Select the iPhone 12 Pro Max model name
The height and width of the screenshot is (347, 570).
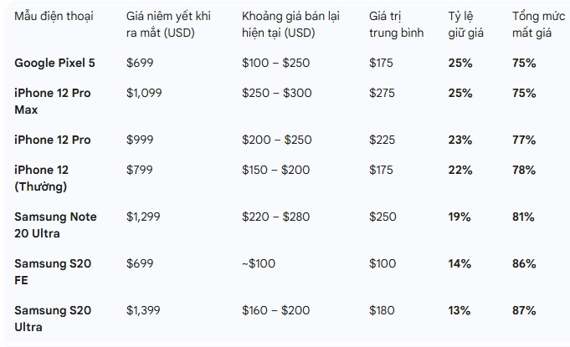tap(52, 101)
